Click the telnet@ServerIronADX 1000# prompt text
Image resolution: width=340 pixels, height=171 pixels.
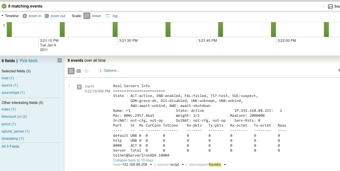click(x=141, y=155)
